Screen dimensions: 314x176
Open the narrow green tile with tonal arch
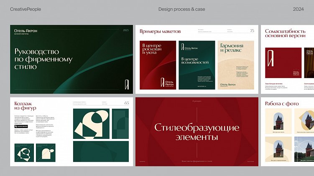[x=120, y=124]
